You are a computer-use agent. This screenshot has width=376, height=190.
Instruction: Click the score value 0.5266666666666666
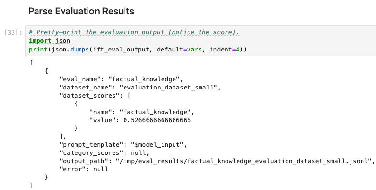[x=157, y=120]
